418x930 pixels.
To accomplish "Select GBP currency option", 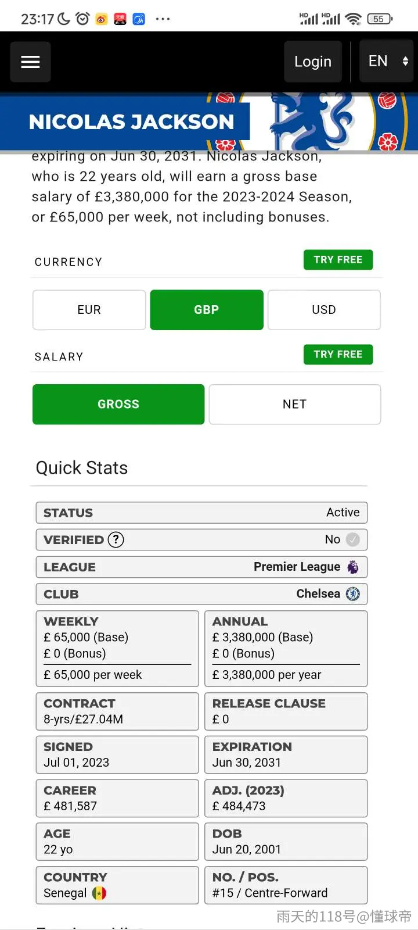I will [x=207, y=310].
